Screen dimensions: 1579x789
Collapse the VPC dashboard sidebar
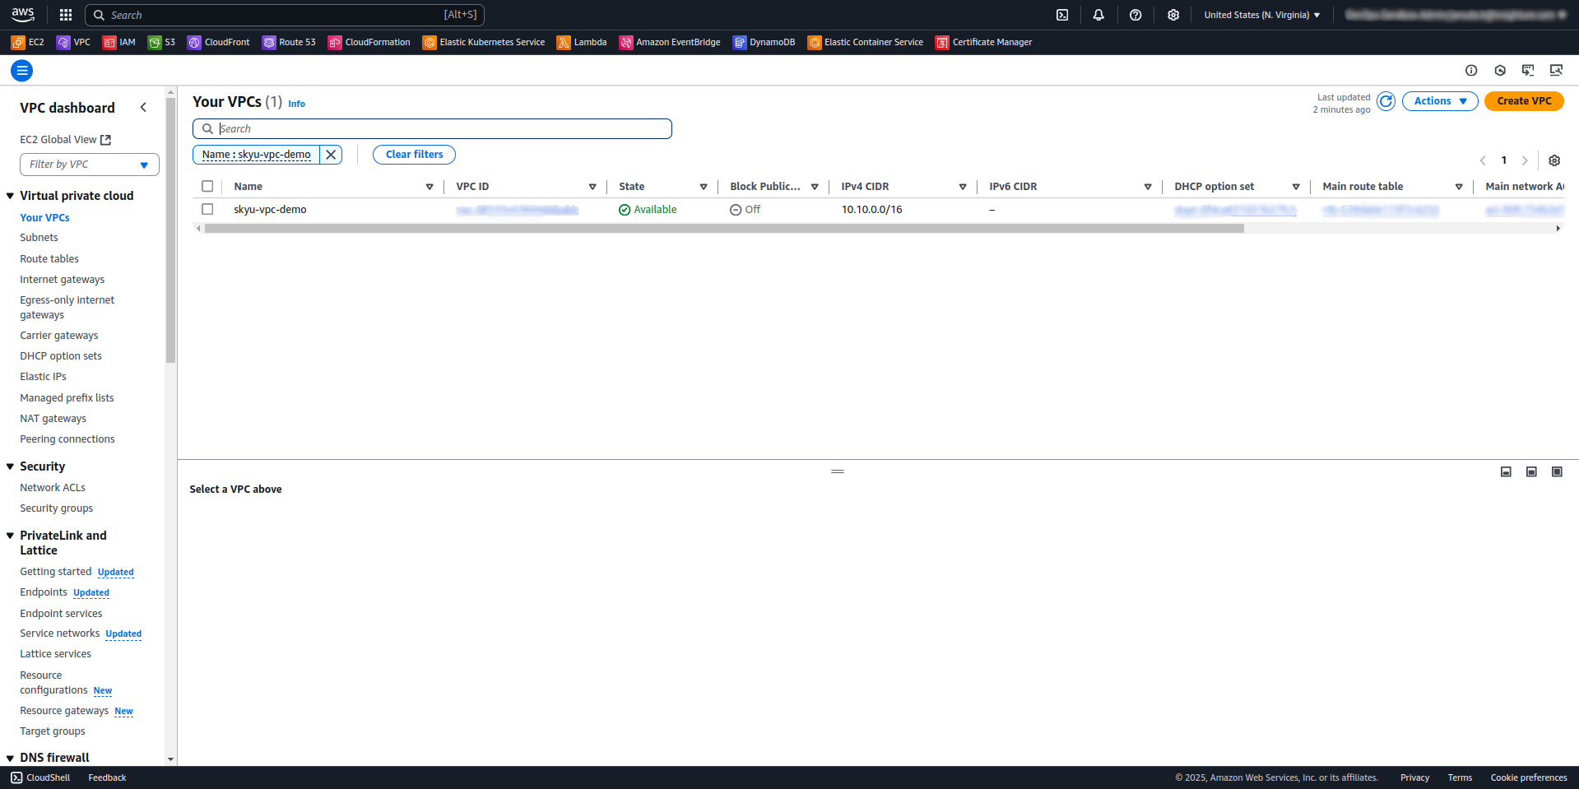[143, 108]
